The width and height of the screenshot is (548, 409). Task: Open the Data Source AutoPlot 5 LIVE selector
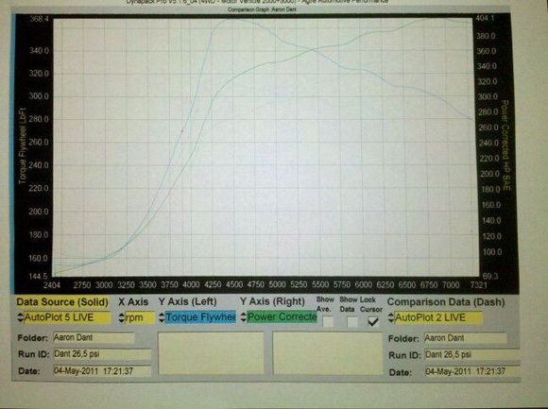click(x=66, y=317)
